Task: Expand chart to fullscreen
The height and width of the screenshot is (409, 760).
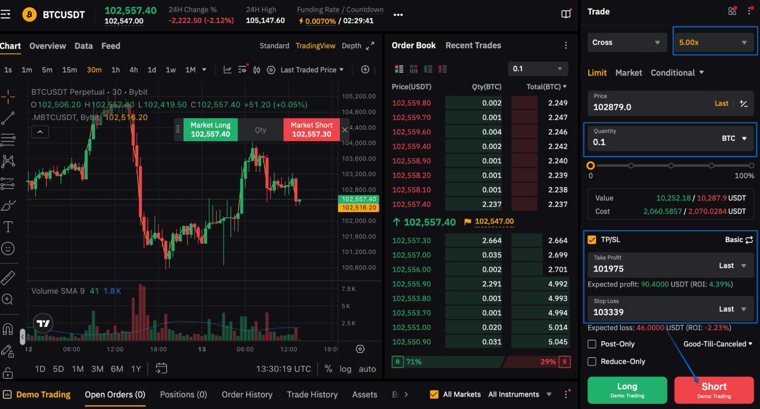Action: click(x=370, y=46)
